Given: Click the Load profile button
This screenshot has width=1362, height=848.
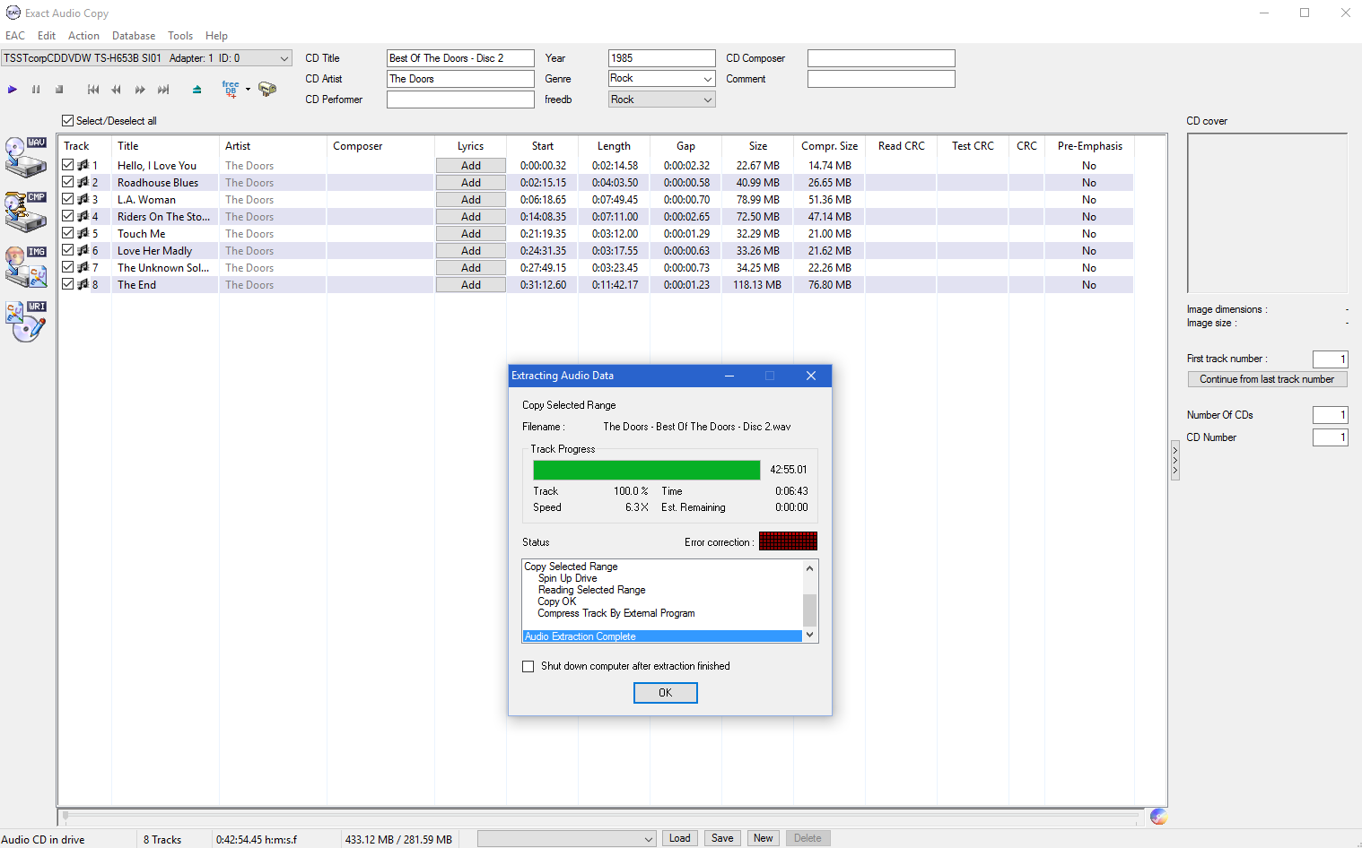Looking at the screenshot, I should coord(680,838).
